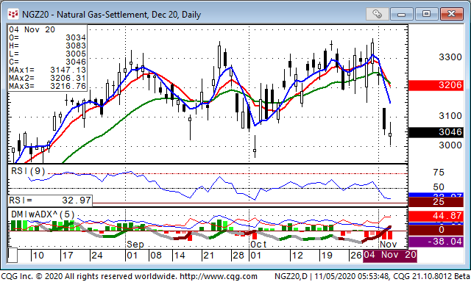Click the chain link icon button
The image size is (471, 282).
(x=377, y=14)
